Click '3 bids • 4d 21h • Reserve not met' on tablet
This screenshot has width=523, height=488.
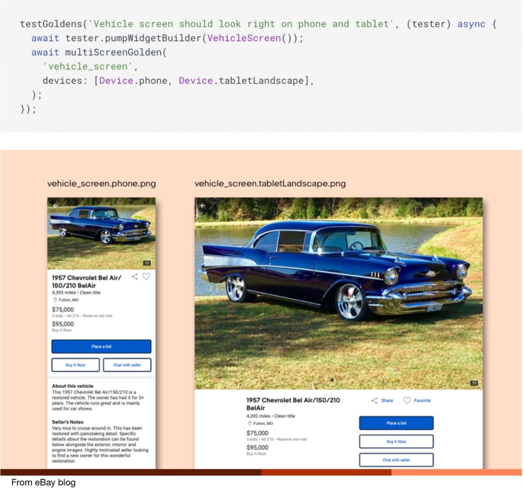(x=276, y=439)
